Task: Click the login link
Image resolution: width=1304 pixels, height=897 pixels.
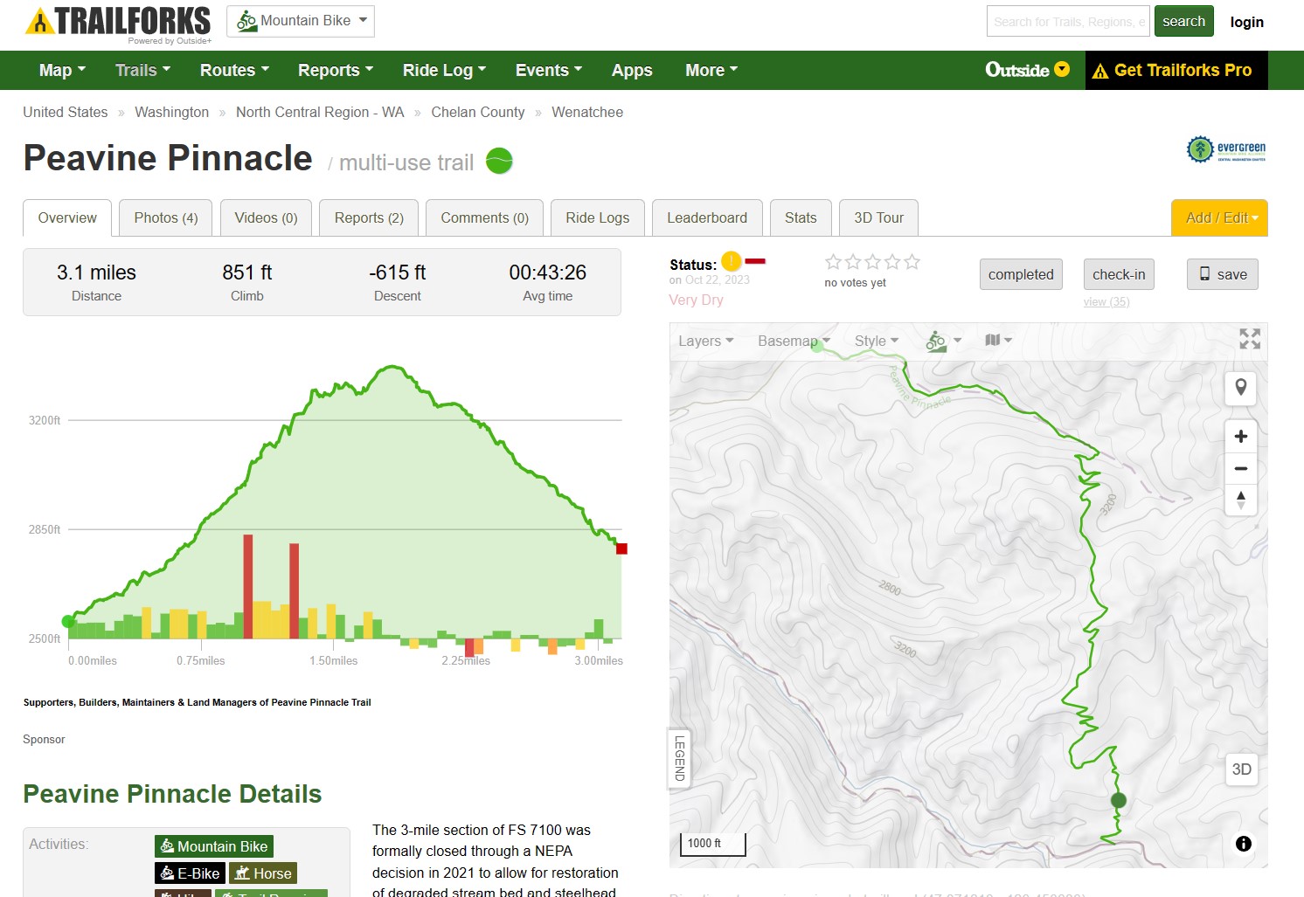Action: pyautogui.click(x=1246, y=22)
